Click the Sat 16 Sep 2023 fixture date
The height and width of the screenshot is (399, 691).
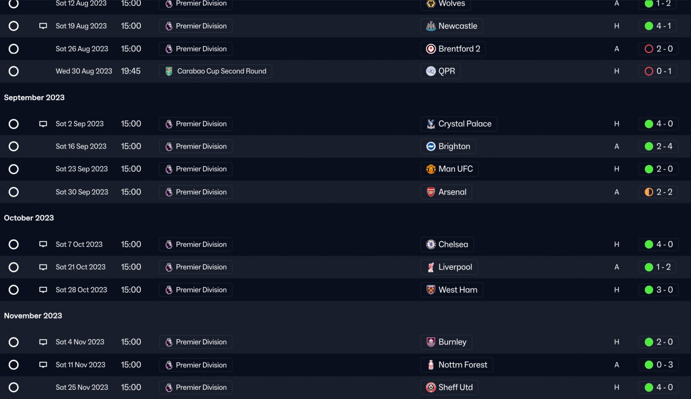(82, 146)
